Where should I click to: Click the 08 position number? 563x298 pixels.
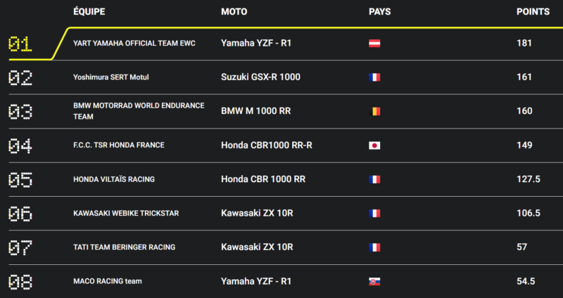coord(20,282)
